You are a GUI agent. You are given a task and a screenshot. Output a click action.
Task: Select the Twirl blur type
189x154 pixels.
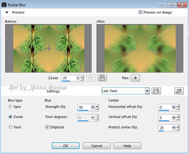point(10,127)
